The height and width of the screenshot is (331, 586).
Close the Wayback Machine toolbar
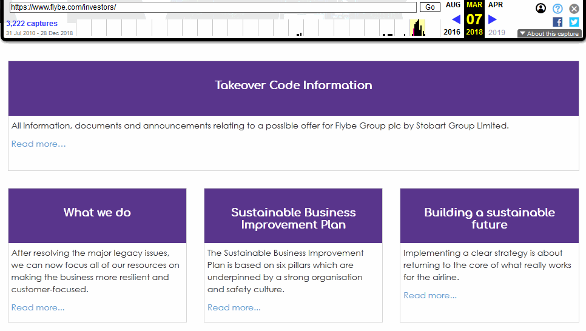pyautogui.click(x=574, y=8)
